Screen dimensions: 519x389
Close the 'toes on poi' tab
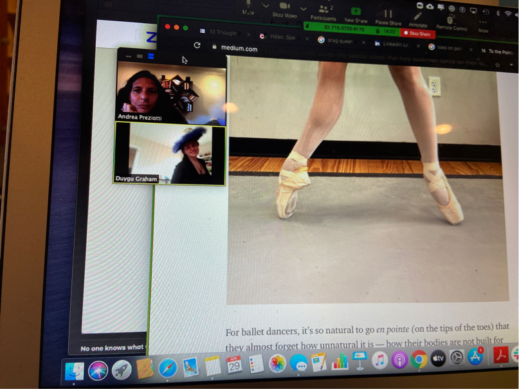click(x=471, y=50)
